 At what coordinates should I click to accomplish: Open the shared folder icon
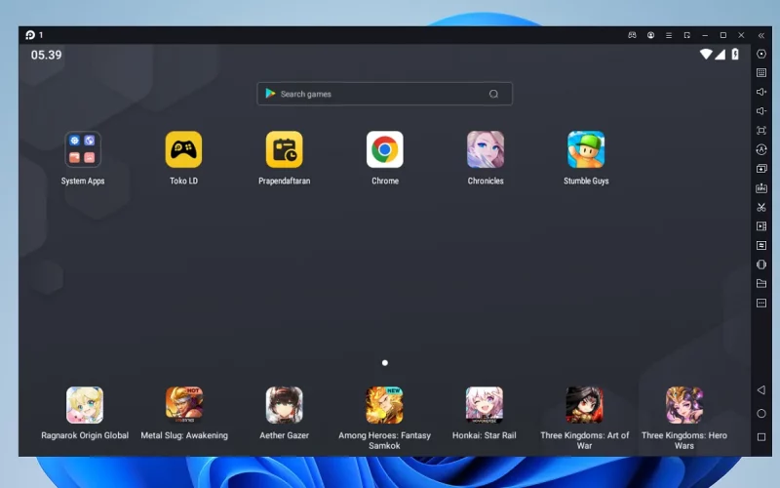(761, 283)
